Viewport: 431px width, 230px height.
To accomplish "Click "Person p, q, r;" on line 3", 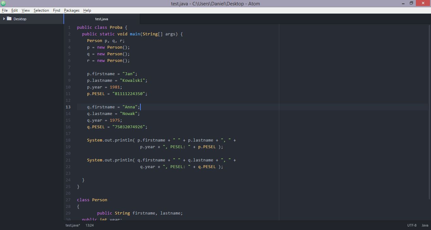I will tap(106, 41).
